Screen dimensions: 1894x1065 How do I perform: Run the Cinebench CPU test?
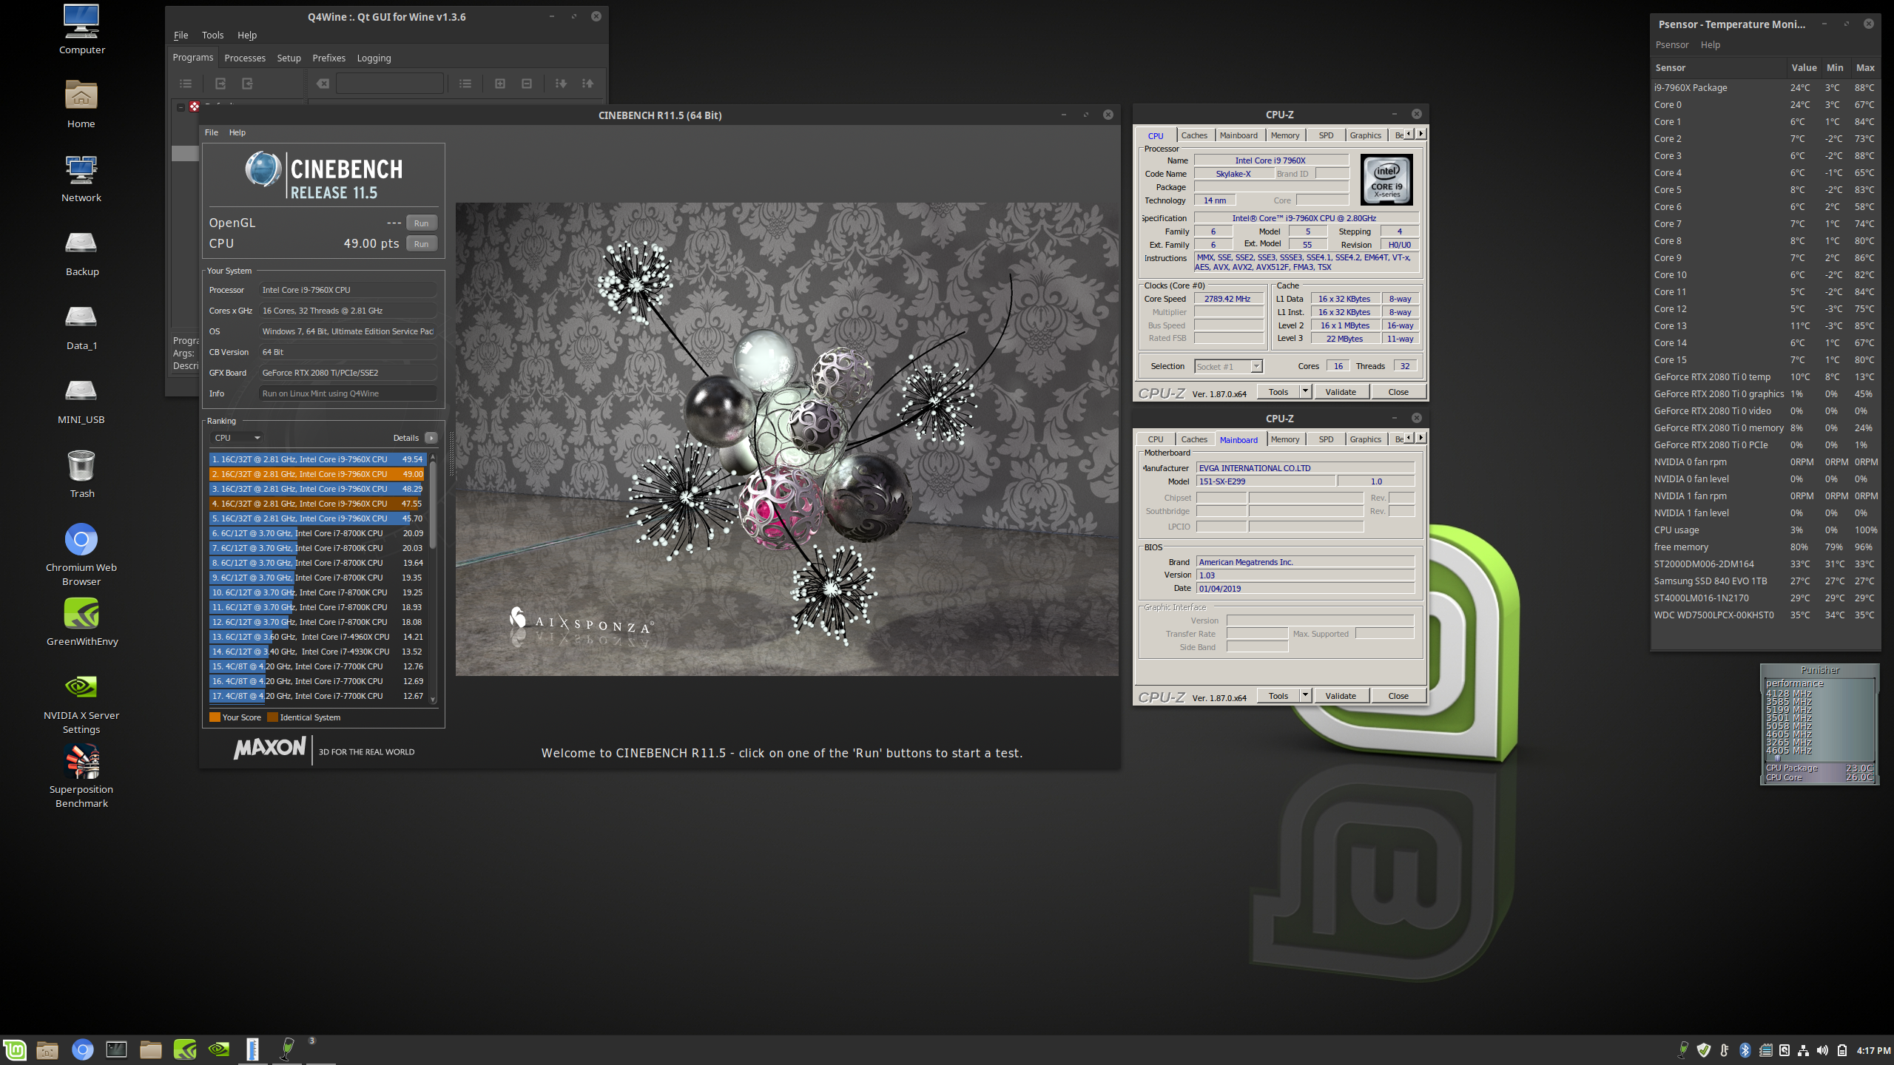[421, 243]
